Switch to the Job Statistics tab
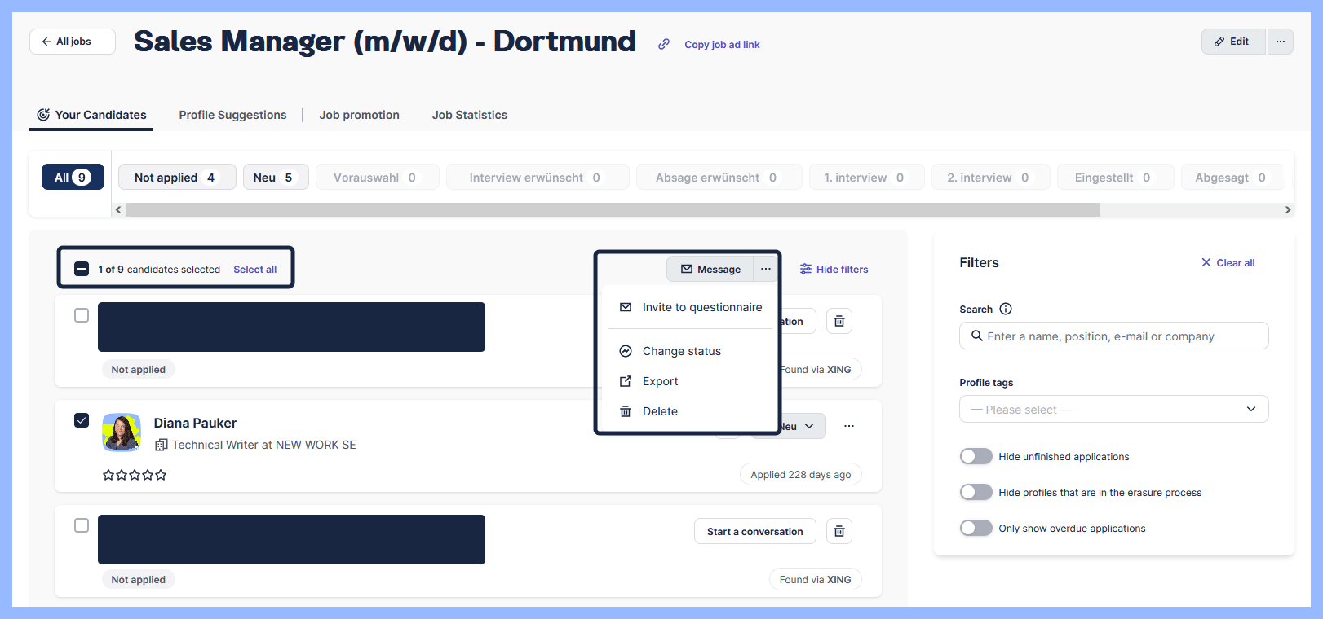The image size is (1323, 619). (x=469, y=115)
